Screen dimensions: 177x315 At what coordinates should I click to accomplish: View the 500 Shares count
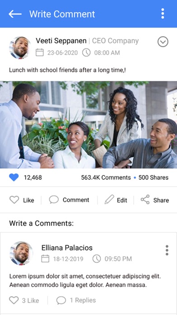point(154,177)
